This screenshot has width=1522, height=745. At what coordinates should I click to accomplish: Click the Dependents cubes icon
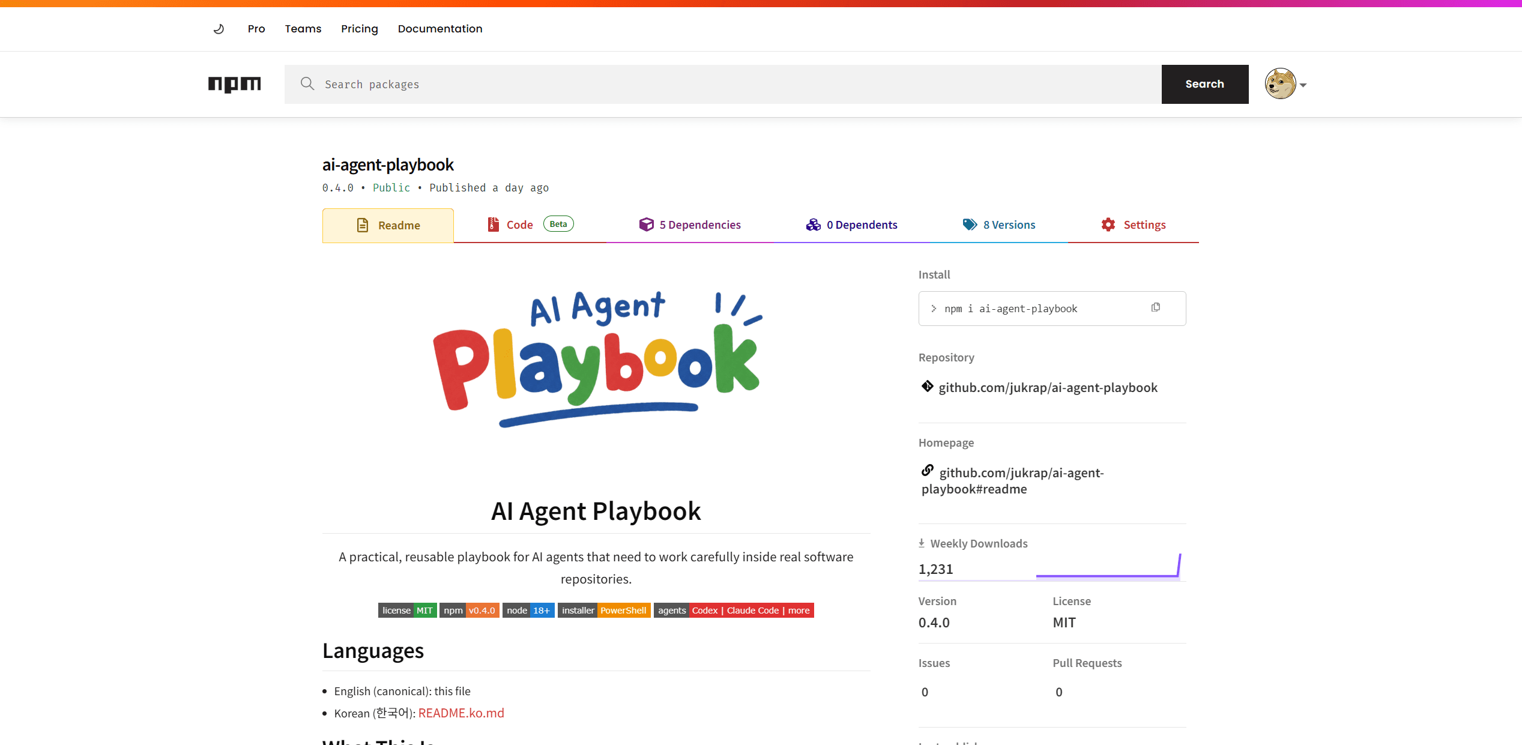tap(813, 225)
